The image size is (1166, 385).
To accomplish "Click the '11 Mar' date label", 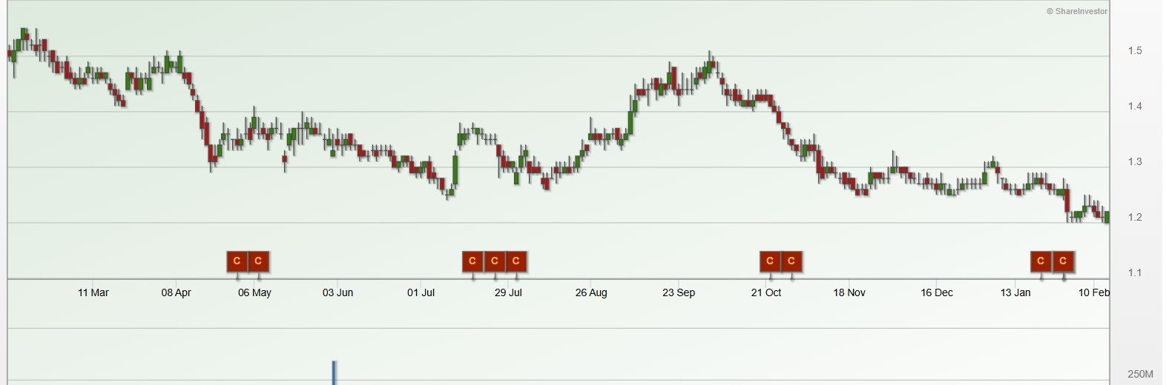I will coord(93,292).
